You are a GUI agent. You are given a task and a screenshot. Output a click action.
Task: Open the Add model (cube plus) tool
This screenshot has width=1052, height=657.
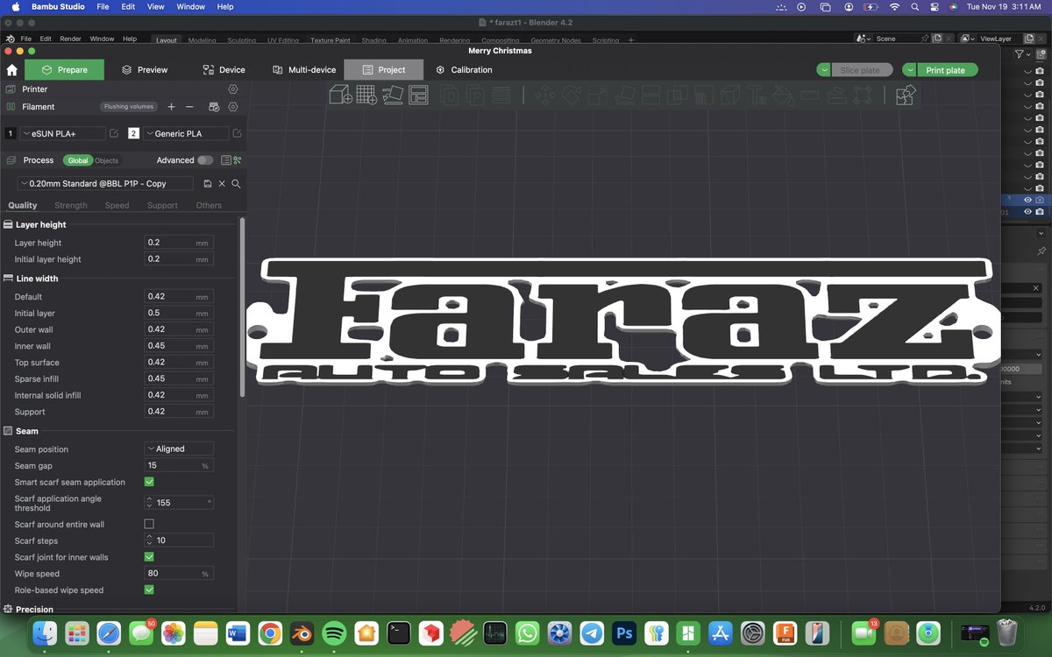[341, 95]
